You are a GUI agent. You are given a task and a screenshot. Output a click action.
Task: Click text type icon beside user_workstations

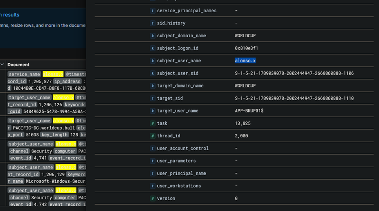pyautogui.click(x=153, y=186)
